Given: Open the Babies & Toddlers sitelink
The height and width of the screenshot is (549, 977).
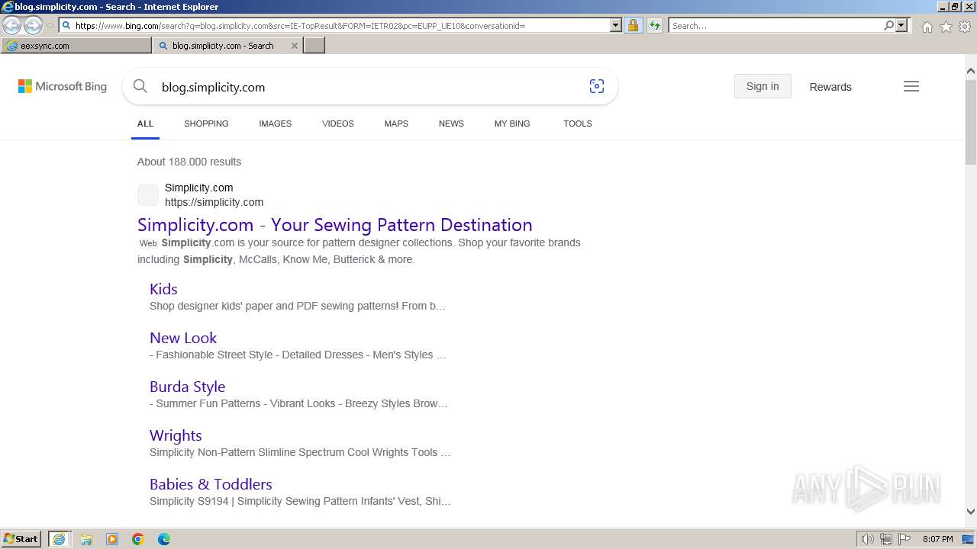Looking at the screenshot, I should tap(211, 484).
